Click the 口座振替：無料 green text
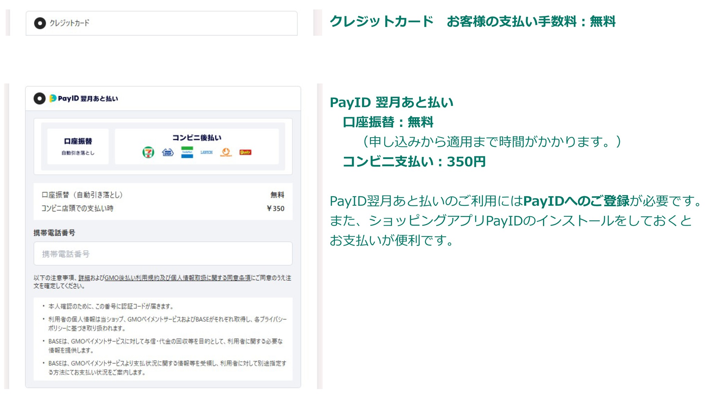The height and width of the screenshot is (397, 710). 388,122
